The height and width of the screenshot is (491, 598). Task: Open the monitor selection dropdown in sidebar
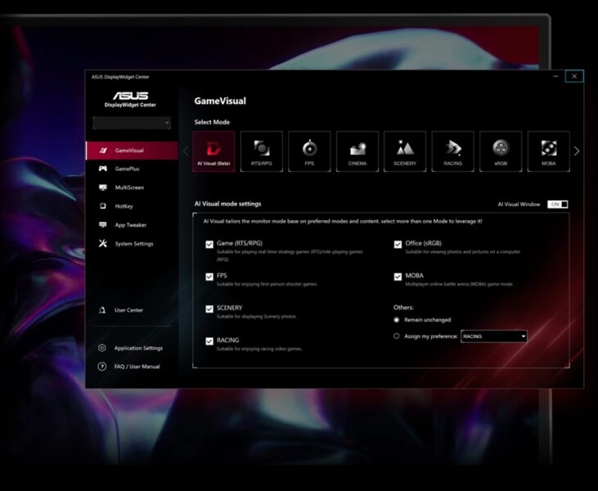pyautogui.click(x=132, y=123)
